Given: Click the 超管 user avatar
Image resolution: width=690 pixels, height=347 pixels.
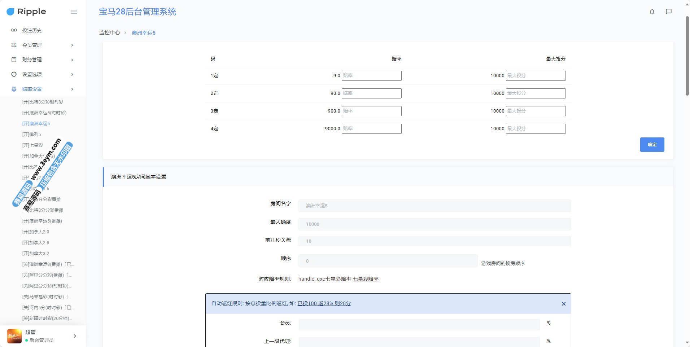Looking at the screenshot, I should click(x=14, y=336).
